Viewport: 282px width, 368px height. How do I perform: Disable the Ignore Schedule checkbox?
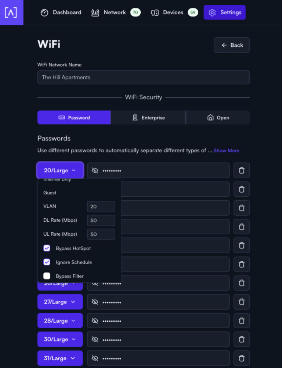tap(47, 262)
